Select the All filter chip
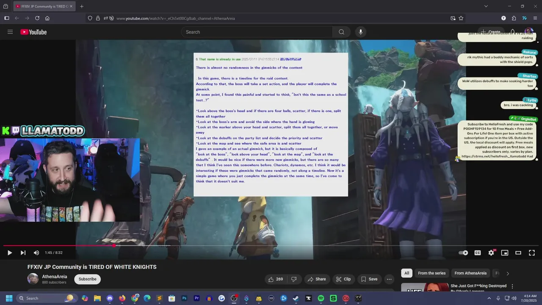This screenshot has width=542, height=305. [406, 273]
